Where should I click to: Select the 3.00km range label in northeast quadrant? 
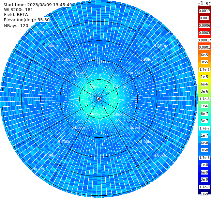[147, 59]
